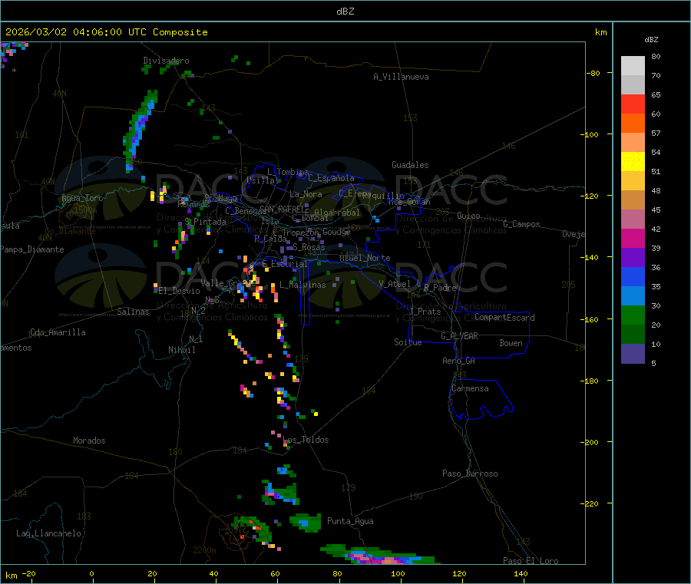The image size is (691, 584).
Task: Click the E_Escorial map label
Action: pos(285,264)
